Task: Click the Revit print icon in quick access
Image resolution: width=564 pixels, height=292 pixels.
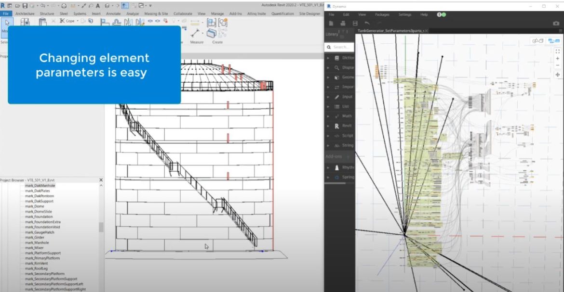Action: click(64, 6)
